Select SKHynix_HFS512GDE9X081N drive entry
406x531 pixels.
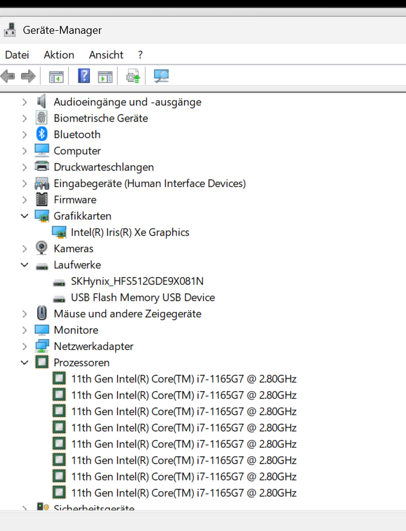[137, 281]
